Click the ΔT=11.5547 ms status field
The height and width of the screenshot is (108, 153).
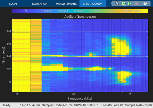tap(30, 105)
